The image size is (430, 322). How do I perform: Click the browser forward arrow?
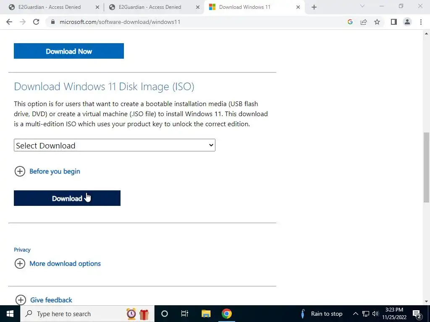23,22
